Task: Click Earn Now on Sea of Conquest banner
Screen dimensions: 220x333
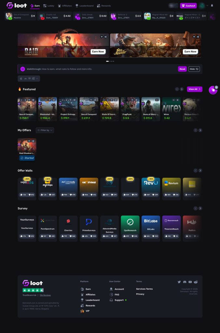Action: [190, 52]
